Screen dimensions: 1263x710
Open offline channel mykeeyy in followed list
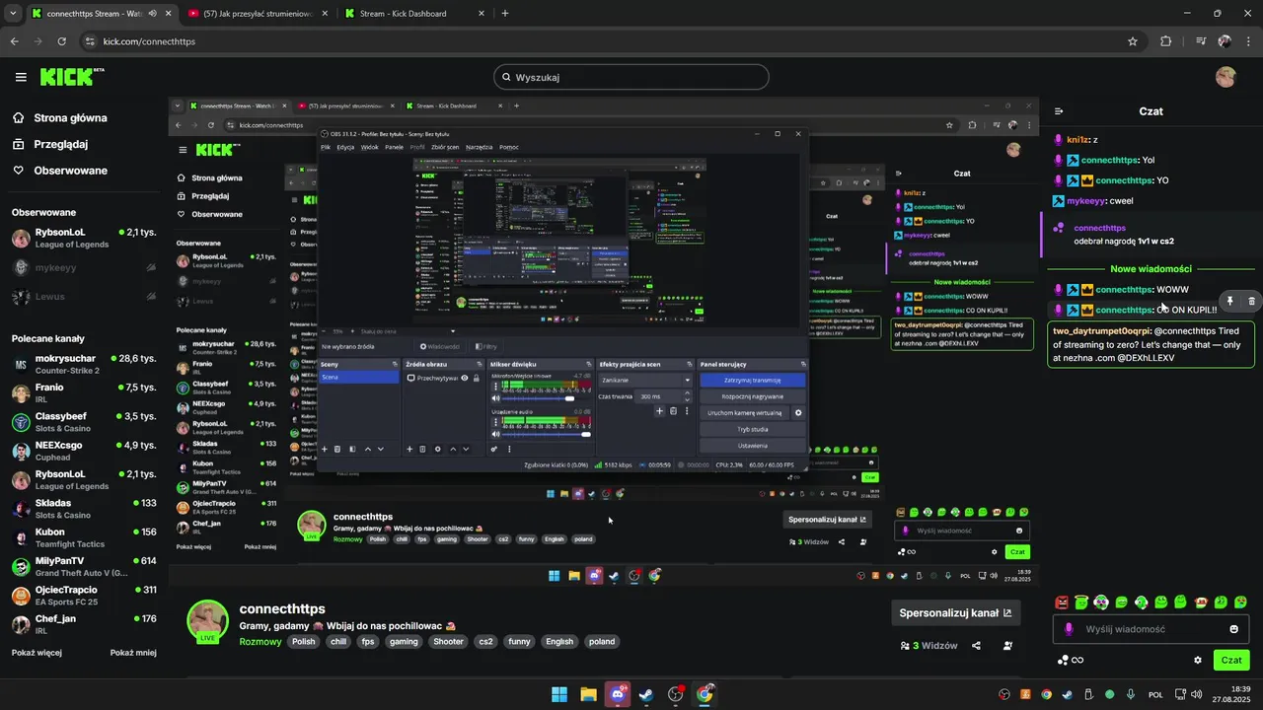click(84, 267)
